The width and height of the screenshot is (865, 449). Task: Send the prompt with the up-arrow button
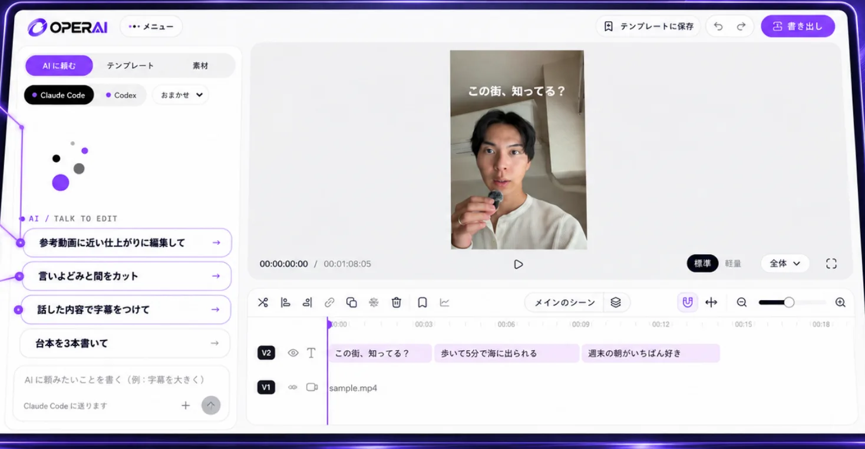click(211, 405)
